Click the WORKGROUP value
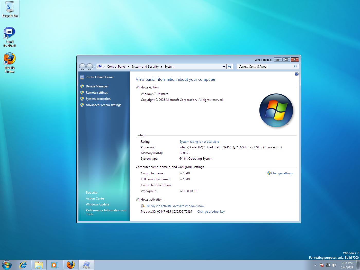 click(x=189, y=191)
